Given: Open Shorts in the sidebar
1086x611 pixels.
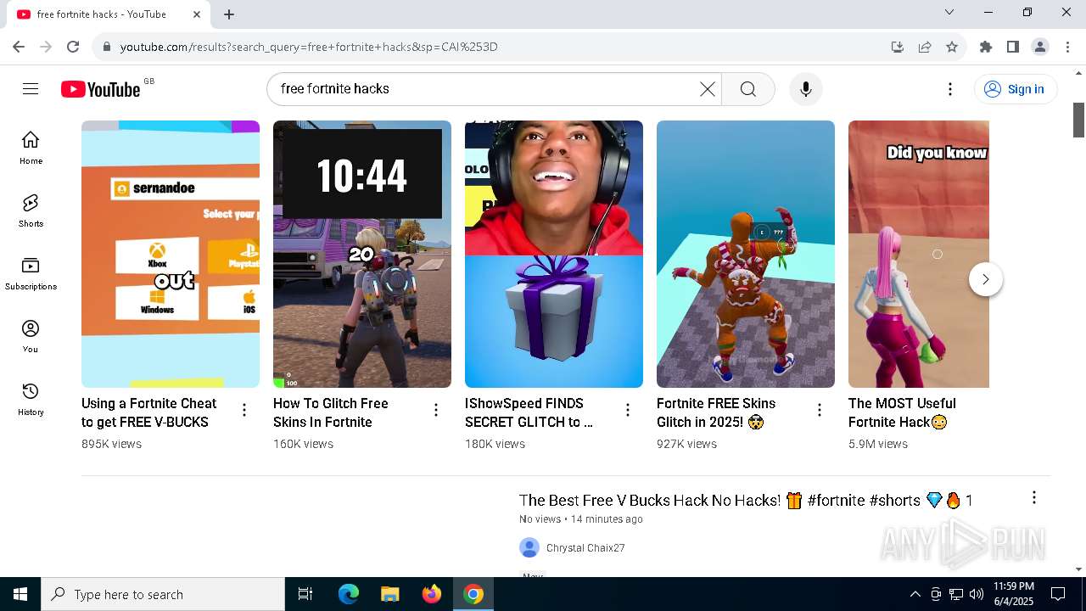Looking at the screenshot, I should pos(31,210).
